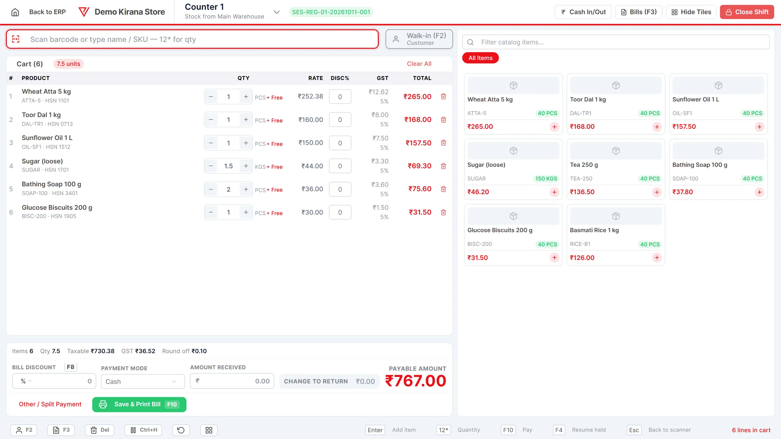781x439 pixels.
Task: Select the All Items category chip
Action: tap(480, 58)
